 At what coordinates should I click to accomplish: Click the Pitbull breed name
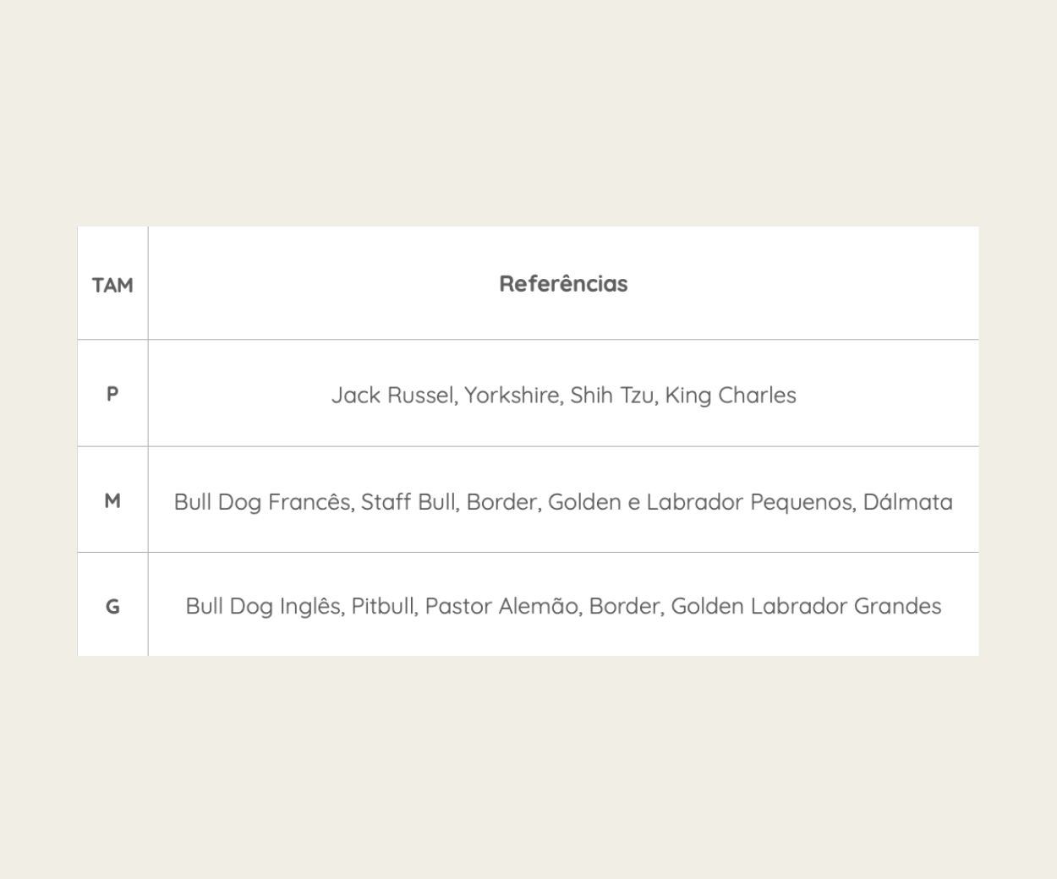[x=384, y=607]
